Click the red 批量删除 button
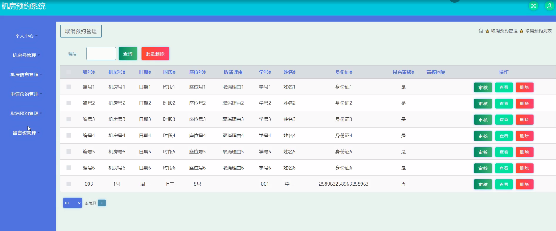 (155, 54)
